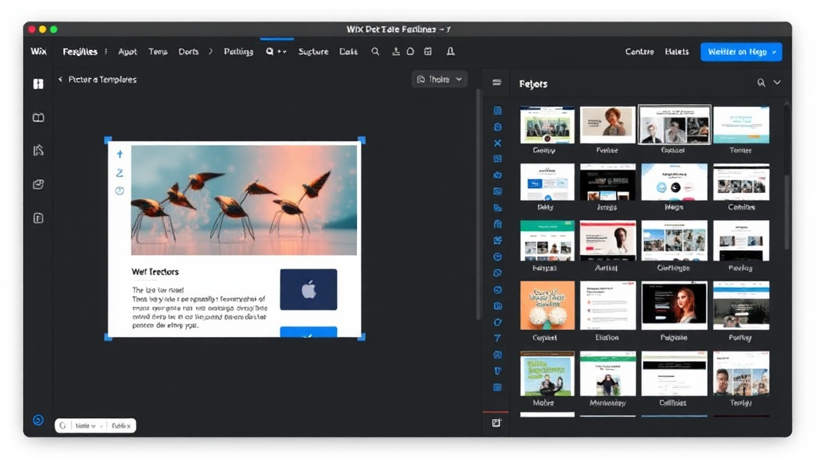Click the scrollbar between canvas and right panel
Image resolution: width=816 pixels, height=459 pixels.
pos(478,204)
